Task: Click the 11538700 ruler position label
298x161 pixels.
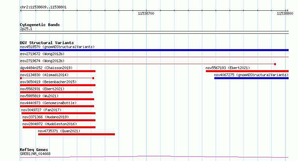Action: click(146, 13)
